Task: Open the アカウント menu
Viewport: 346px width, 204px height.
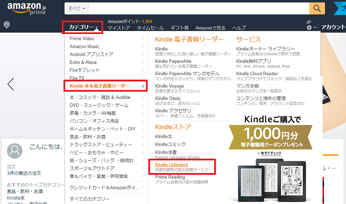Action: [x=333, y=27]
